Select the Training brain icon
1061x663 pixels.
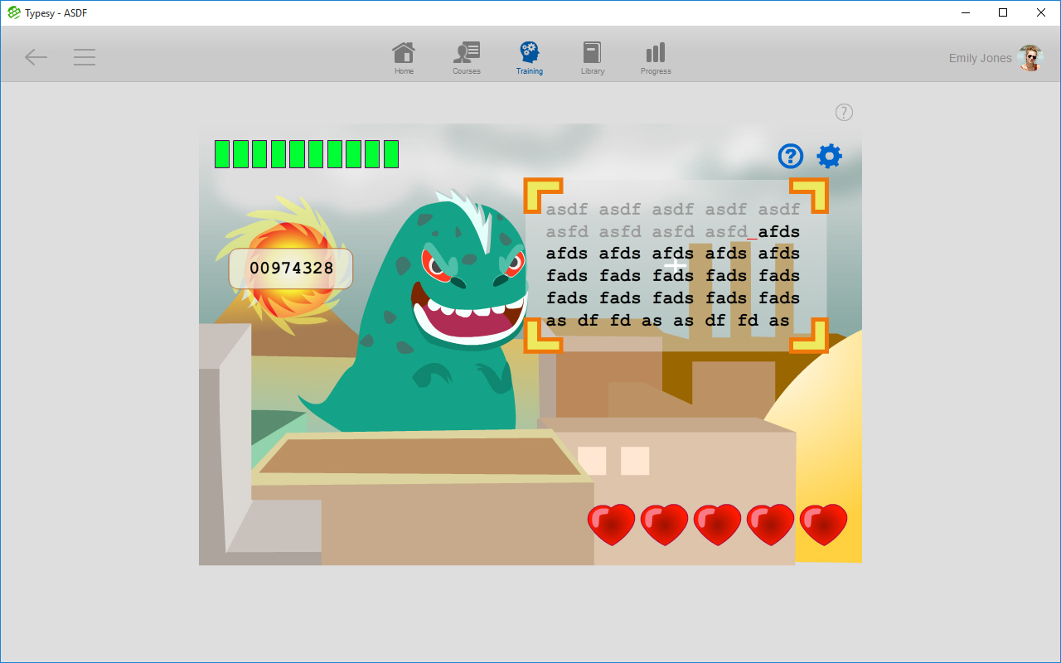(529, 58)
